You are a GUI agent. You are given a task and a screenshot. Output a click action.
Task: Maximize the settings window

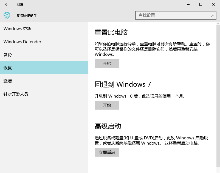pos(201,4)
